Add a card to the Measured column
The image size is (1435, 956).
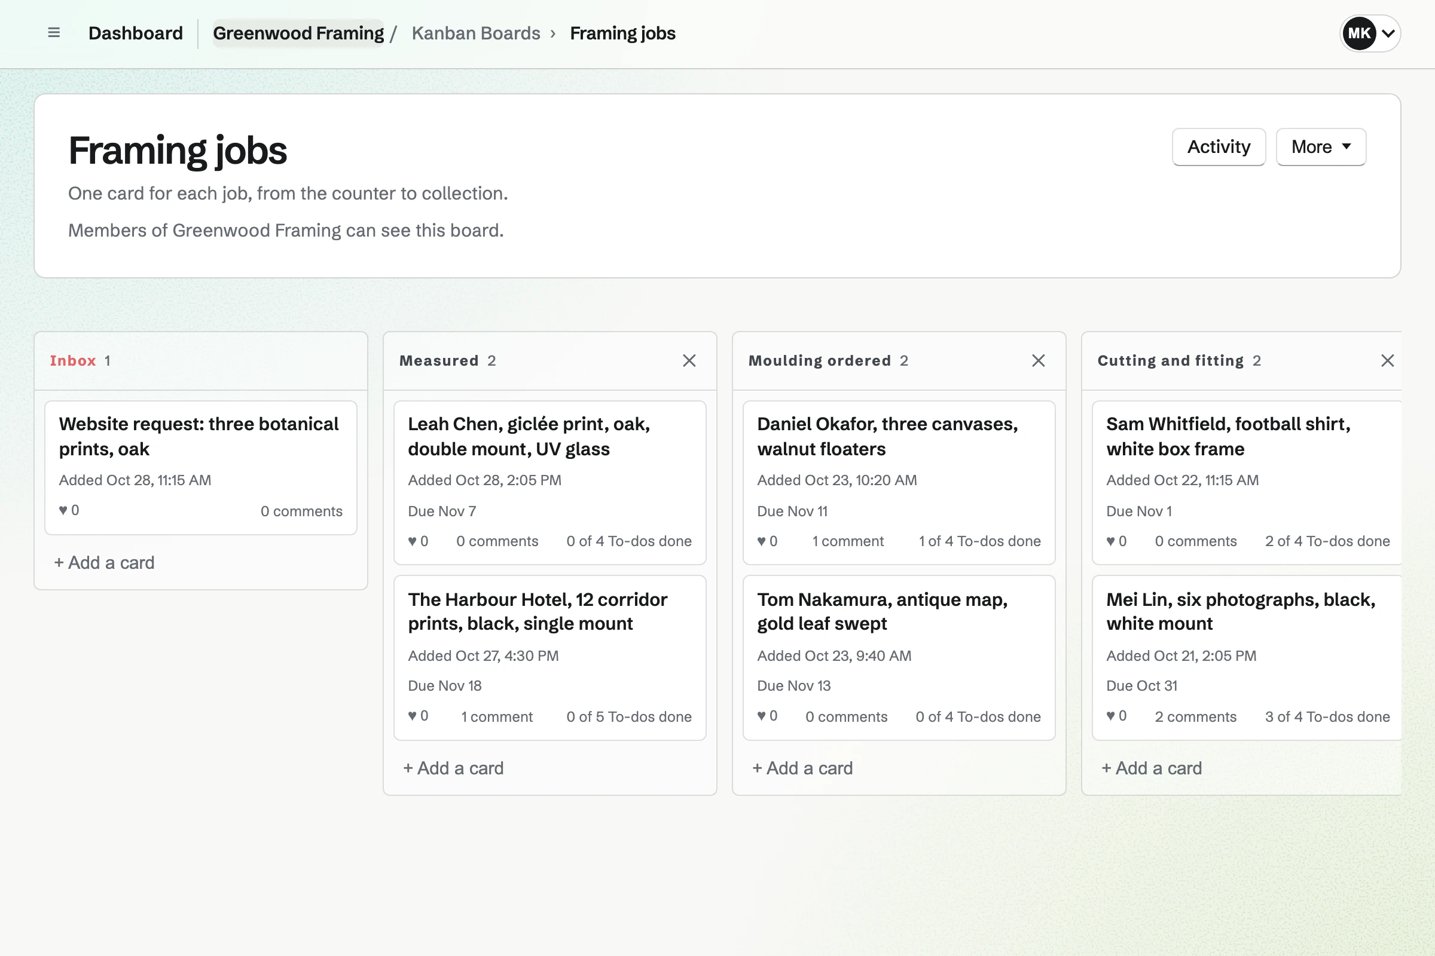point(453,768)
